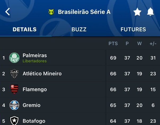
Task: Switch to the DETAILS tab
Action: [25, 30]
